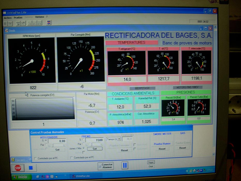Click the Smoke Meter Reset button
Image resolution: width=241 pixels, height=181 pixels.
click(162, 149)
